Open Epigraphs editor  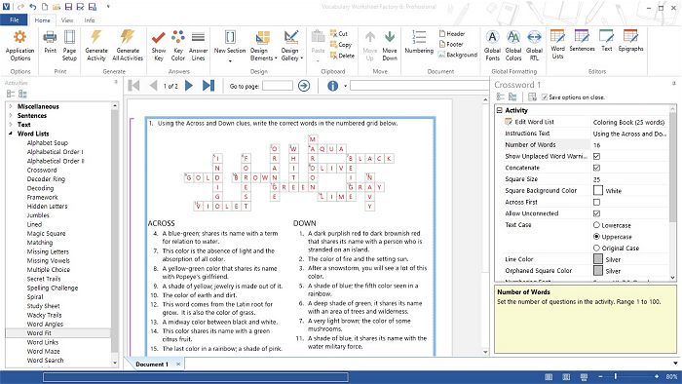pyautogui.click(x=630, y=40)
